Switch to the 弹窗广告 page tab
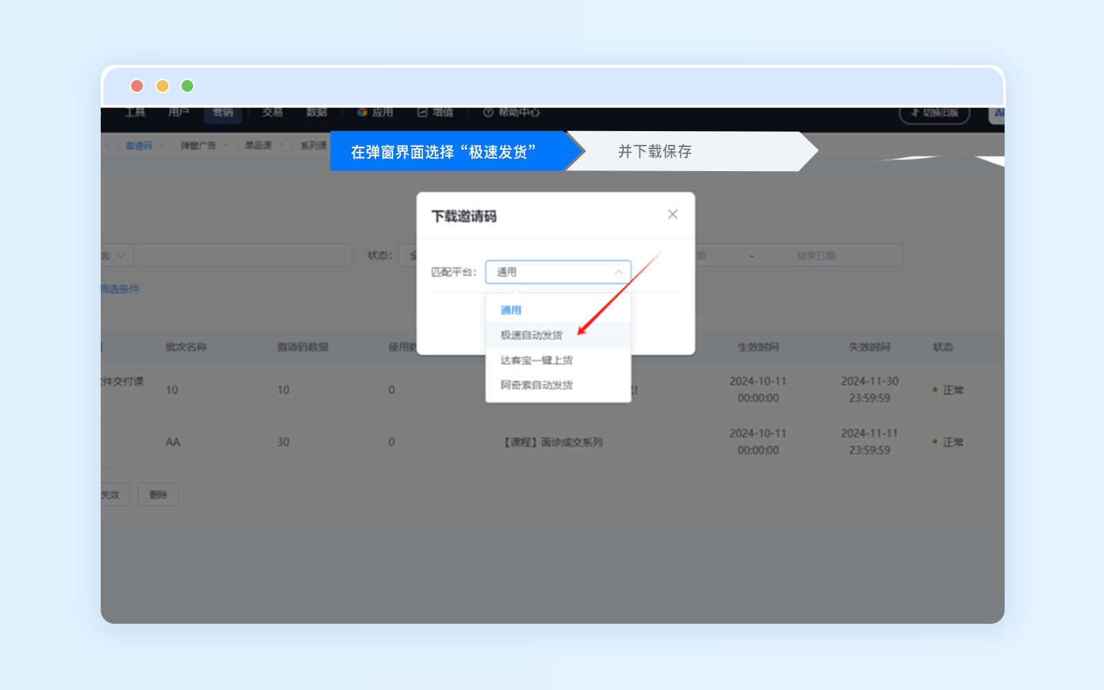Screen dimensions: 1104x690 click(x=198, y=146)
